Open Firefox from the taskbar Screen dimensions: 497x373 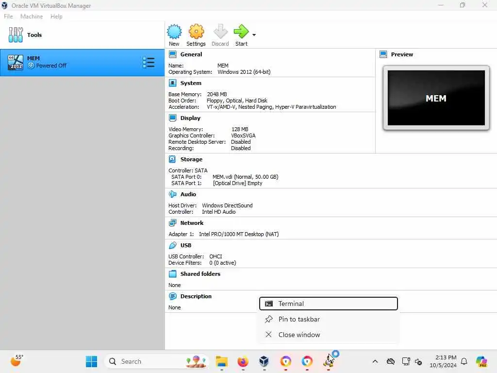pos(243,361)
